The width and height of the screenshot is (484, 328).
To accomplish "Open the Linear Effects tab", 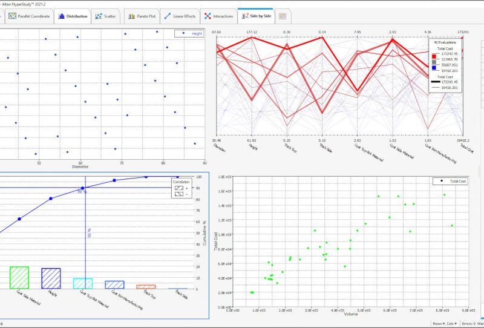I will click(x=180, y=16).
